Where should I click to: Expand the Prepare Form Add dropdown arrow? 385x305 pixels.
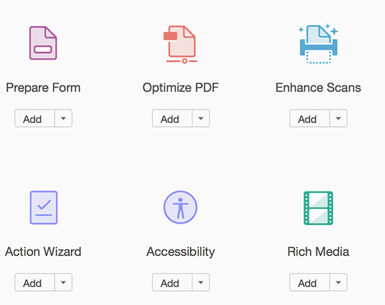click(63, 119)
